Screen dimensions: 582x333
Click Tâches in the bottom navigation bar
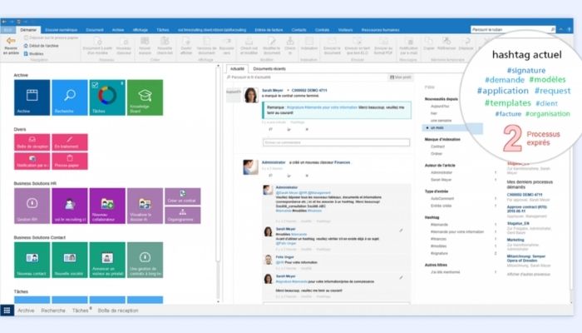point(81,311)
